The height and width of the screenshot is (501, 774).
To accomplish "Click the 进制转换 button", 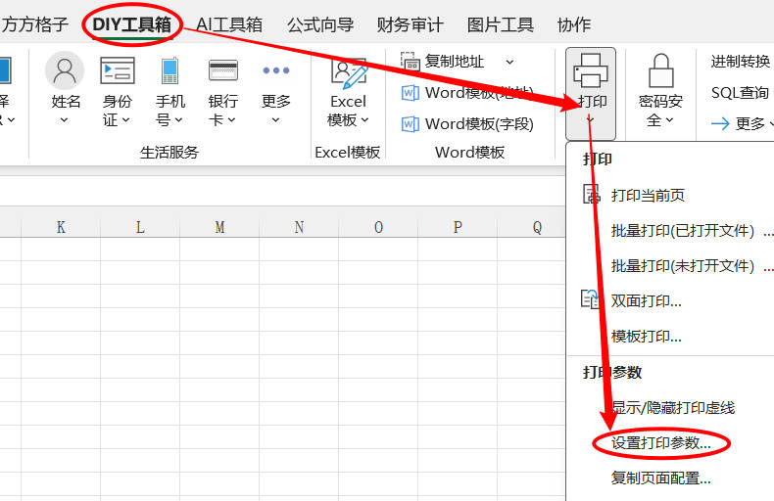I will (741, 62).
